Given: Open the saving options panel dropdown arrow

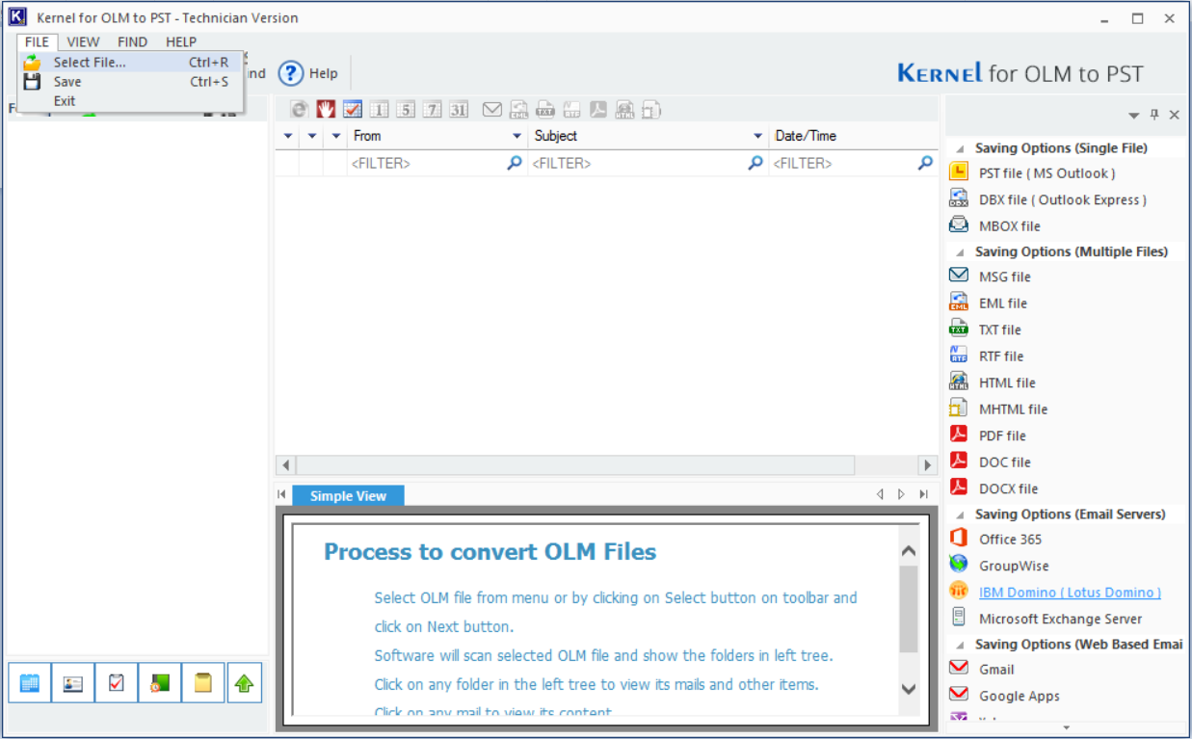Looking at the screenshot, I should pos(1134,116).
